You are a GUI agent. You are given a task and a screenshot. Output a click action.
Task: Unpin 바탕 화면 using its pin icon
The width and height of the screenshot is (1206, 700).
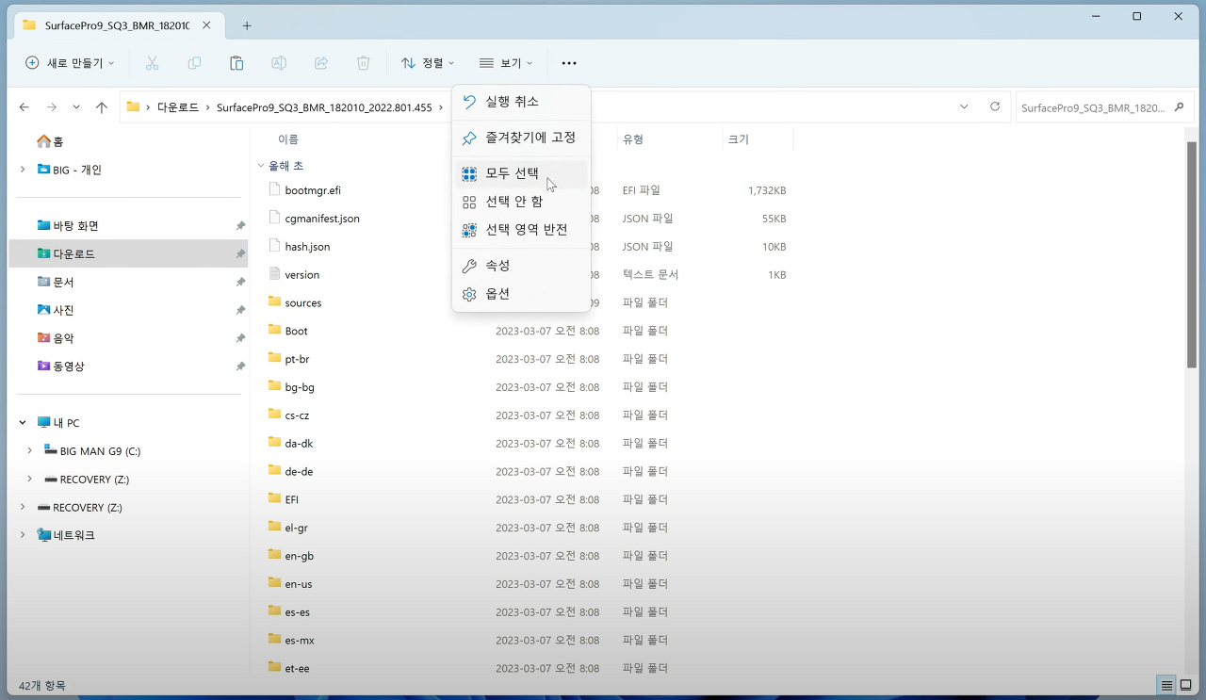240,226
